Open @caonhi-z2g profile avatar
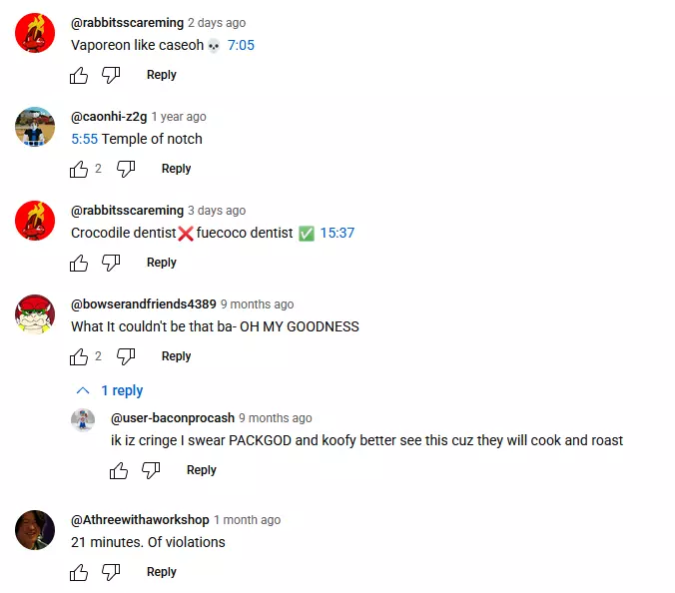This screenshot has width=675, height=593. pos(35,127)
